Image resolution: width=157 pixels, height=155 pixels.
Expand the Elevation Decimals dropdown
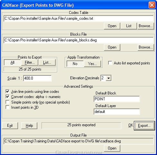[108, 78]
